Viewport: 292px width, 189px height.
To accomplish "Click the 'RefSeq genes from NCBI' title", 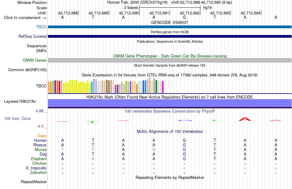I will pos(170,32).
